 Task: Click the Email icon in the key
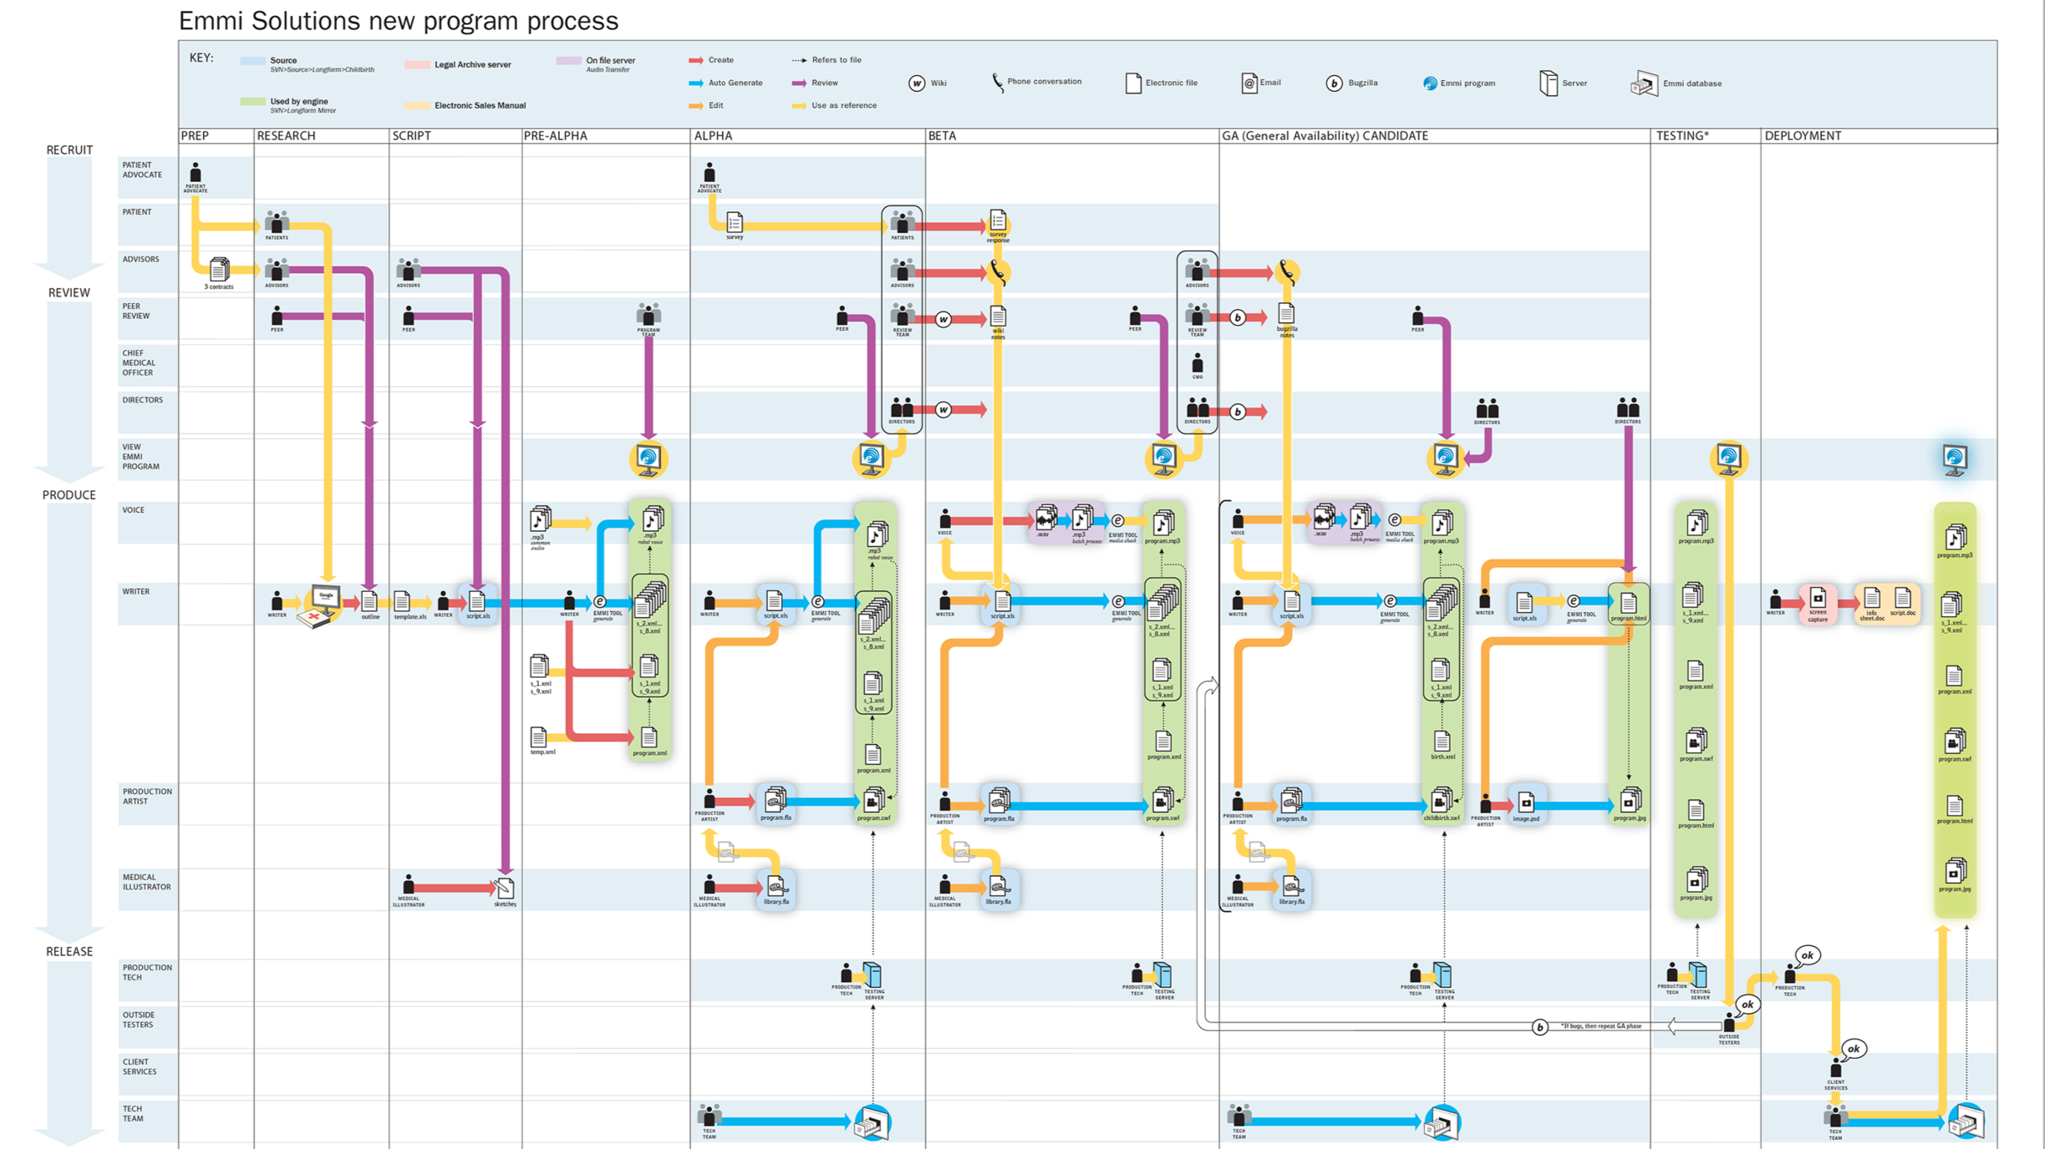point(1249,84)
